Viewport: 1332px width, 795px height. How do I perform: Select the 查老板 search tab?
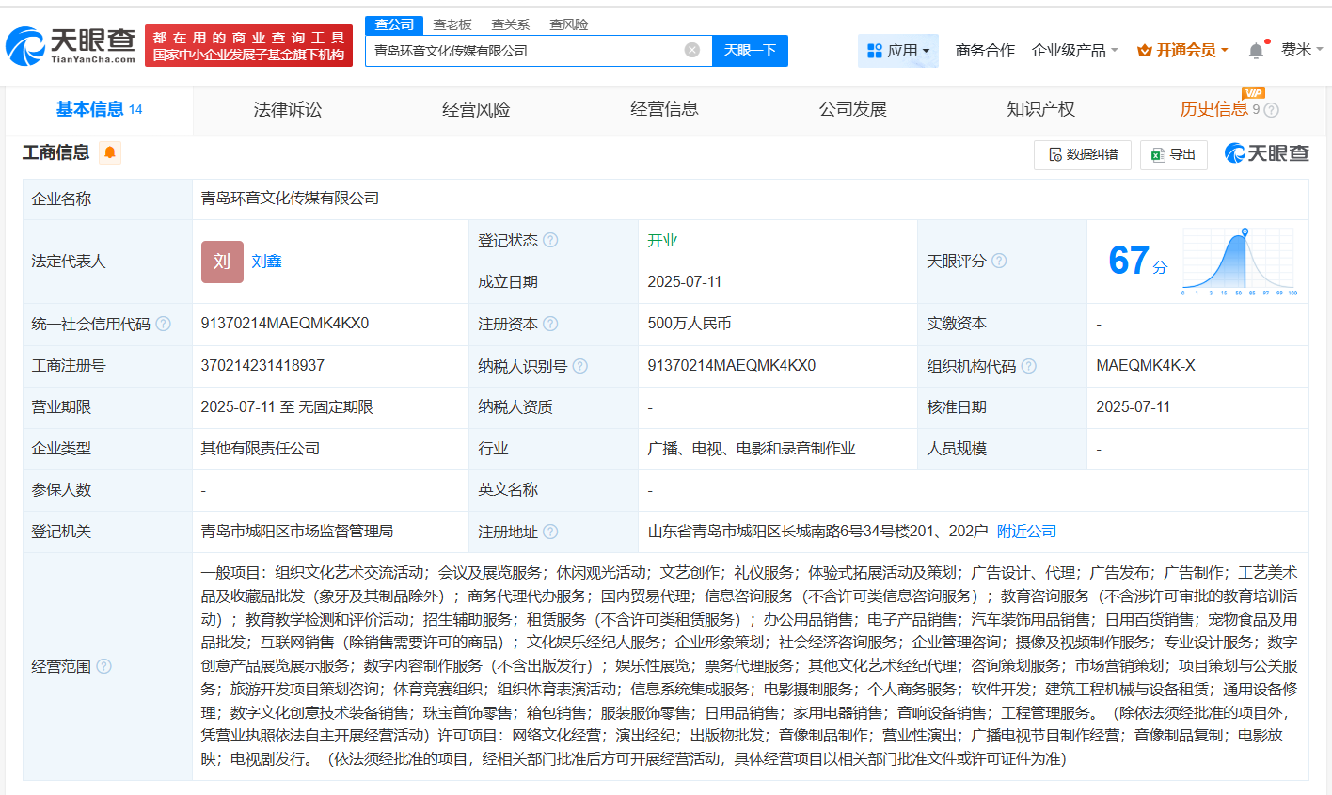[x=452, y=24]
